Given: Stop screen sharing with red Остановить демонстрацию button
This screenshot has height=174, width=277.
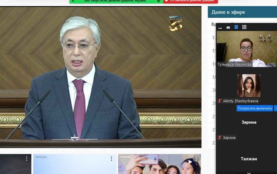Looking at the screenshot, I should pyautogui.click(x=190, y=1).
